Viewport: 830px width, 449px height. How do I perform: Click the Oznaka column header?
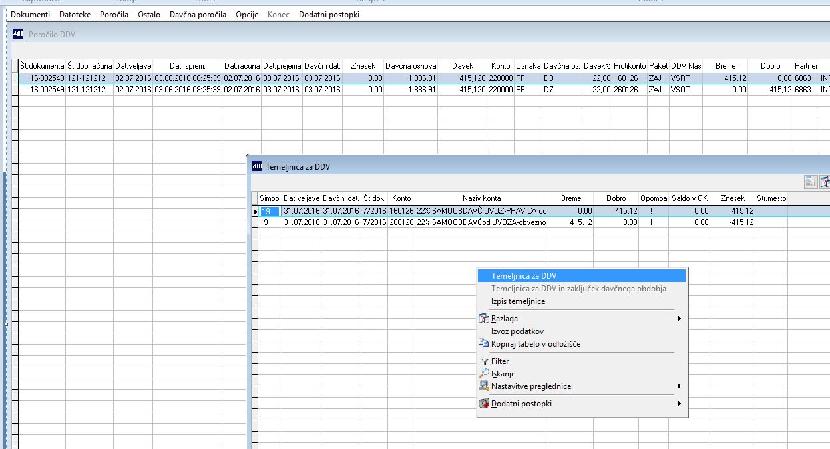coord(528,66)
